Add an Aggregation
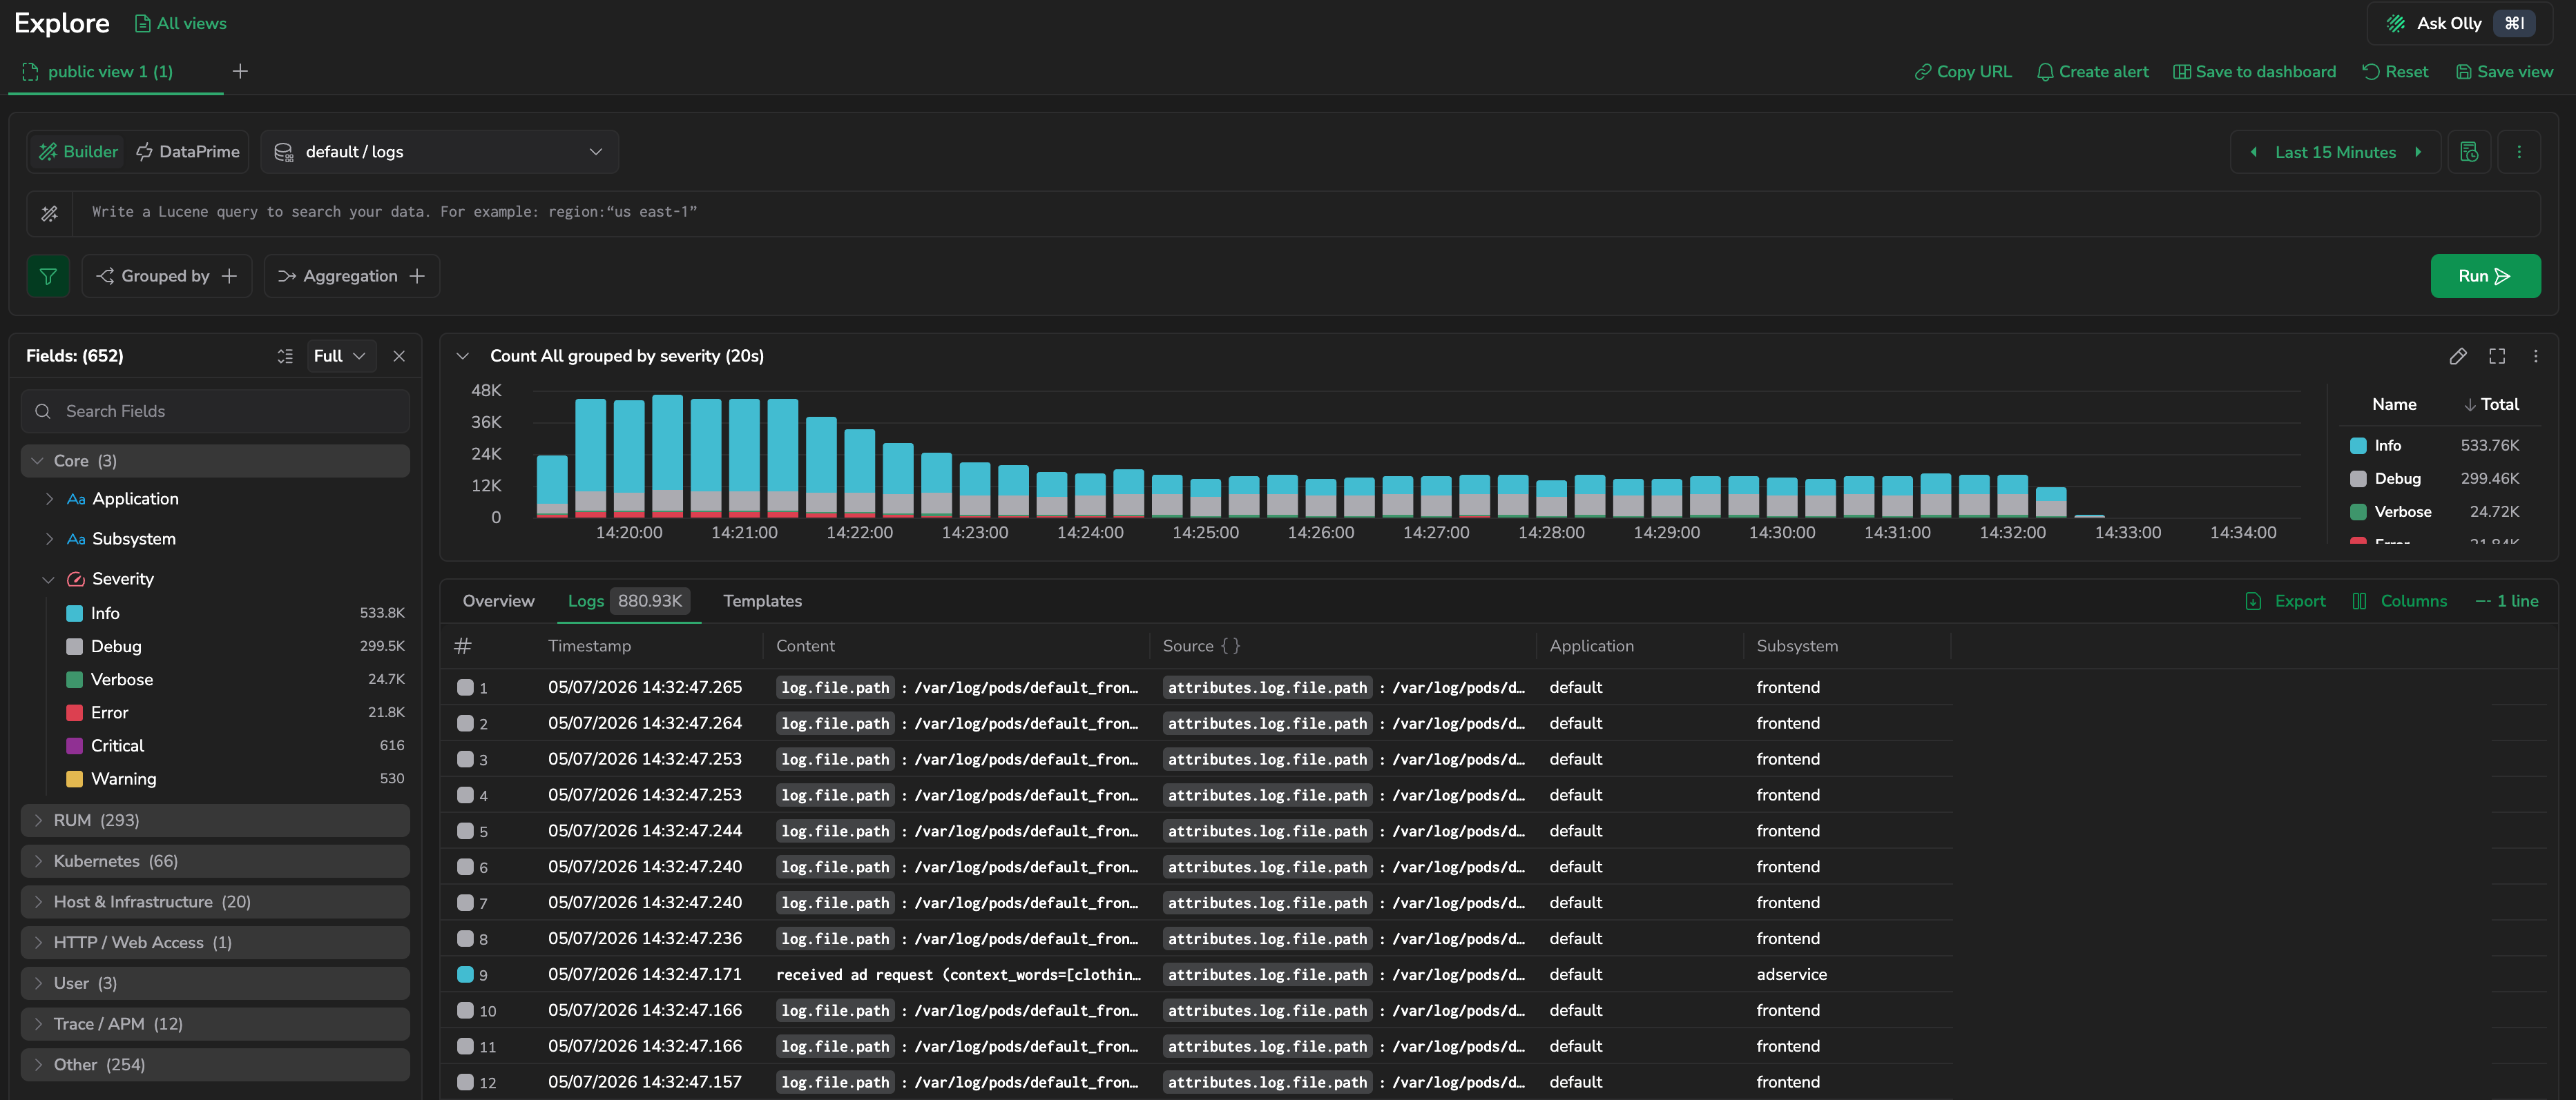The image size is (2576, 1100). 352,277
